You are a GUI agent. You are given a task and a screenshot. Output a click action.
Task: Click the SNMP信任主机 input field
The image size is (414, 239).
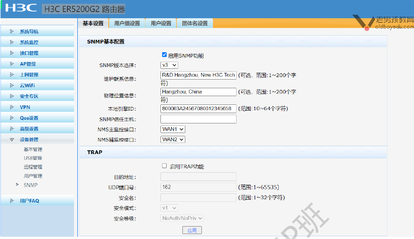tap(198, 119)
